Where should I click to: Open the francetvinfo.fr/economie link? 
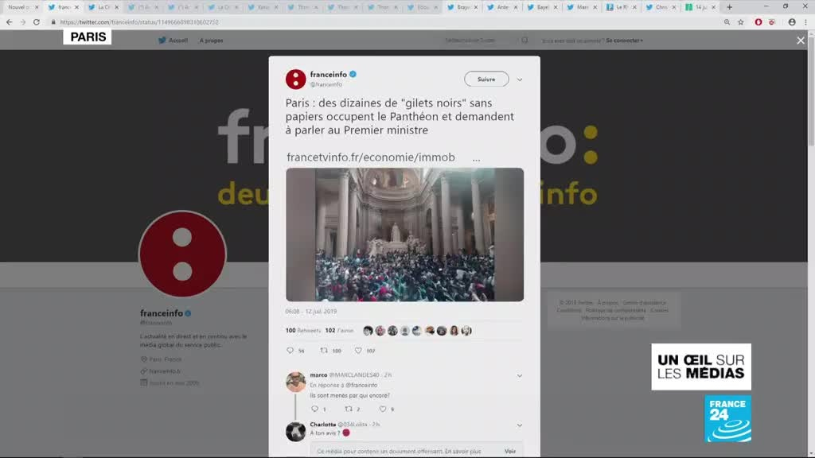click(371, 157)
